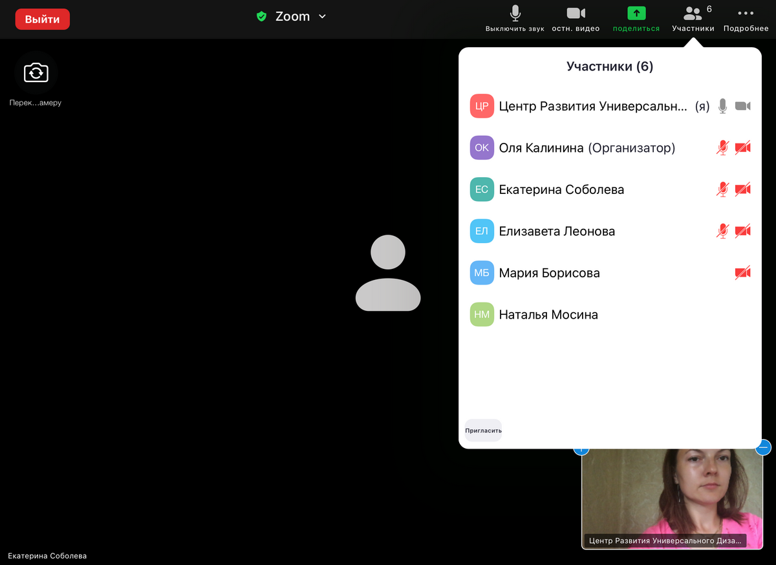
Task: Click the ЦР avatar of Центр Развития
Action: pyautogui.click(x=482, y=106)
